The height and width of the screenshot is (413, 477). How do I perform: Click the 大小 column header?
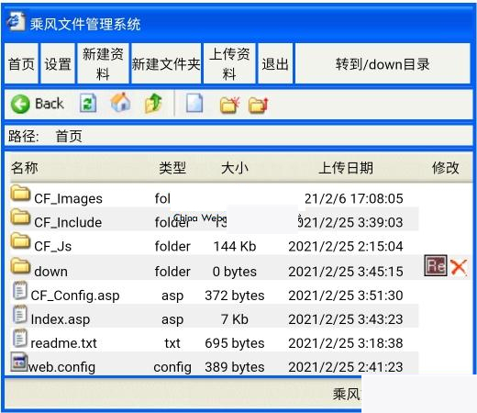(x=235, y=168)
